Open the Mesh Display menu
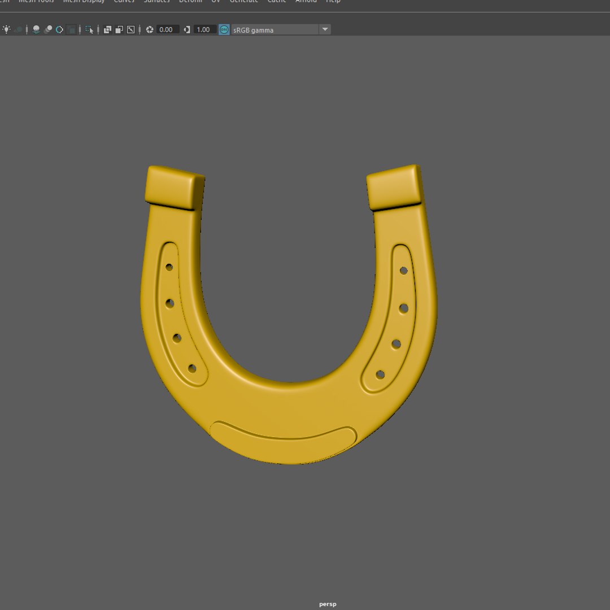 [x=84, y=1]
